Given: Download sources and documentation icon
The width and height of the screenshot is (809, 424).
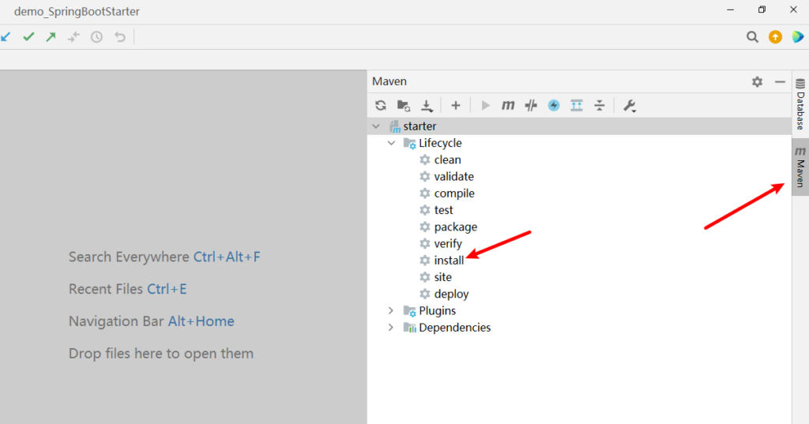Looking at the screenshot, I should pyautogui.click(x=427, y=105).
